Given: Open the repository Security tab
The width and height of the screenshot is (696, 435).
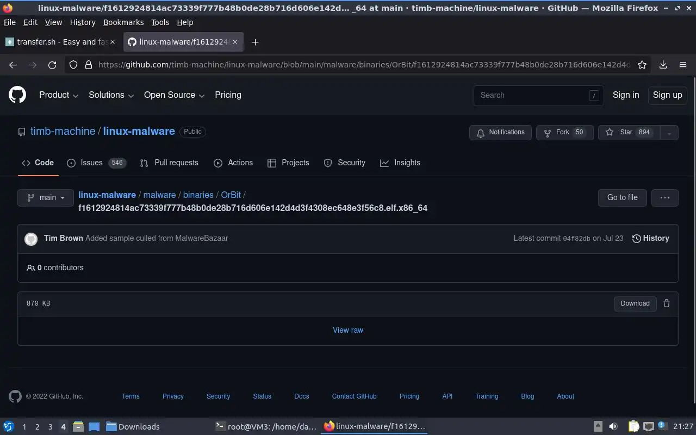Looking at the screenshot, I should click(x=344, y=163).
